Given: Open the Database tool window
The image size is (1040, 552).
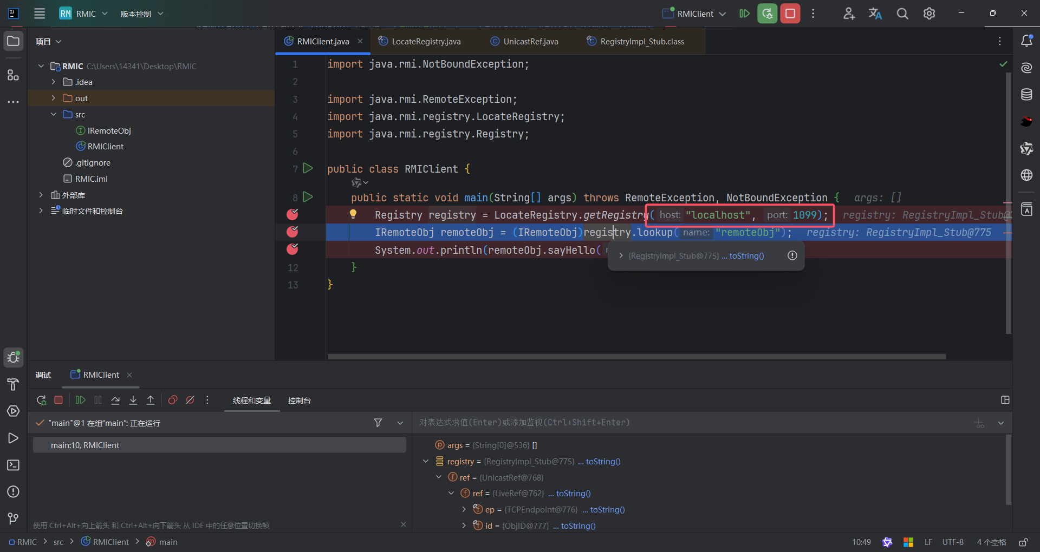Looking at the screenshot, I should click(x=1026, y=95).
